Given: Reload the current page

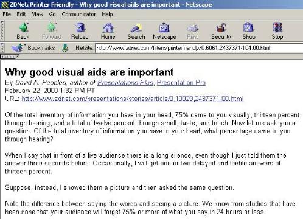Looking at the screenshot, I should (80, 31).
